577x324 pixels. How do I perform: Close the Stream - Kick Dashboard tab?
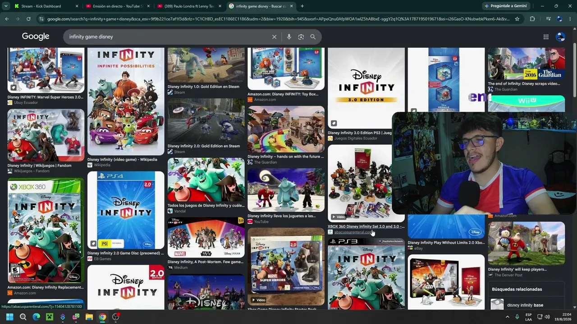pos(77,6)
